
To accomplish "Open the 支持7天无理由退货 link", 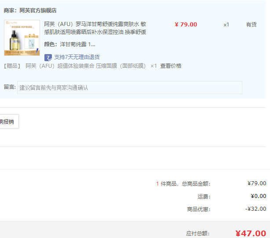I will click(77, 57).
